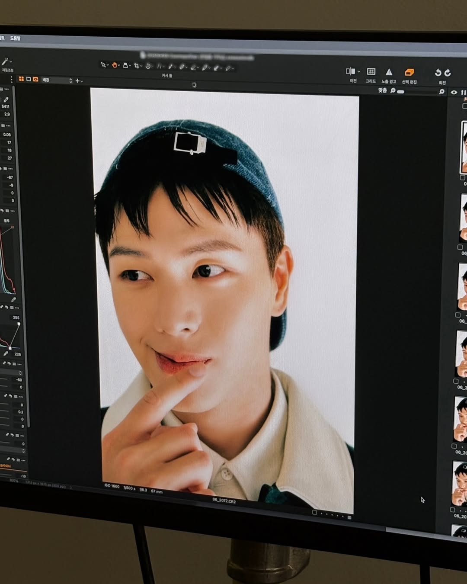Toggle the Grid (그리드) overlay icon
Viewport: 467px width, 584px height.
371,72
